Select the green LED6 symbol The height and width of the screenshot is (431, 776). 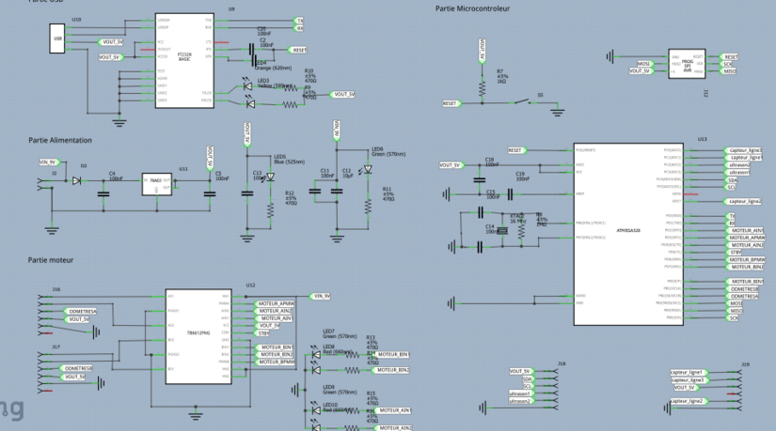click(368, 170)
